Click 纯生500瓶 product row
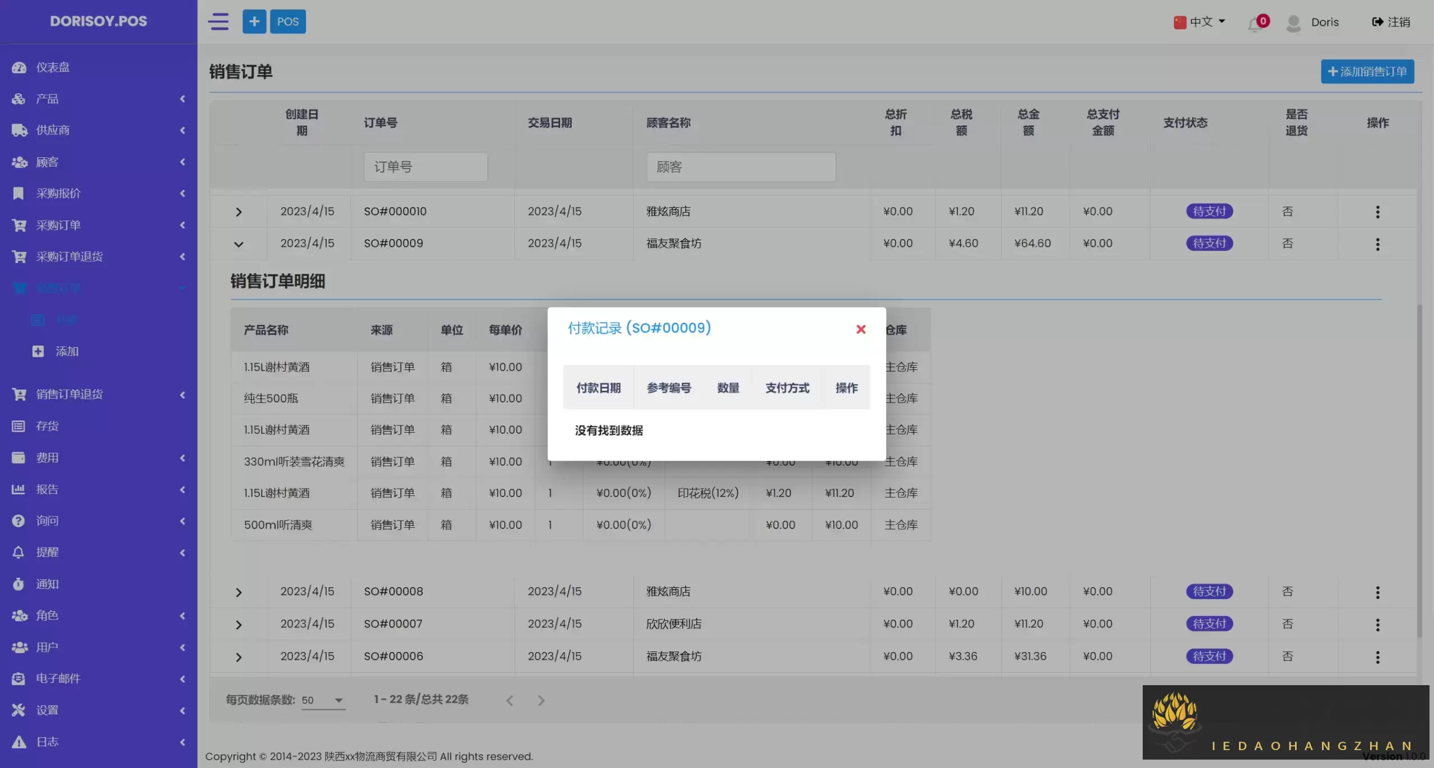 tap(581, 398)
